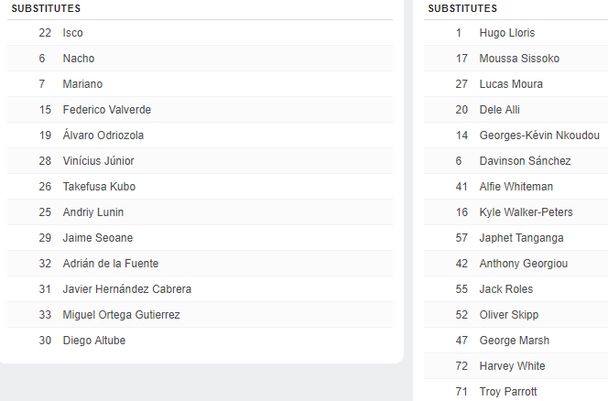Viewport: 608px width, 401px height.
Task: Open Hugo Lloris player entry
Action: [x=507, y=33]
